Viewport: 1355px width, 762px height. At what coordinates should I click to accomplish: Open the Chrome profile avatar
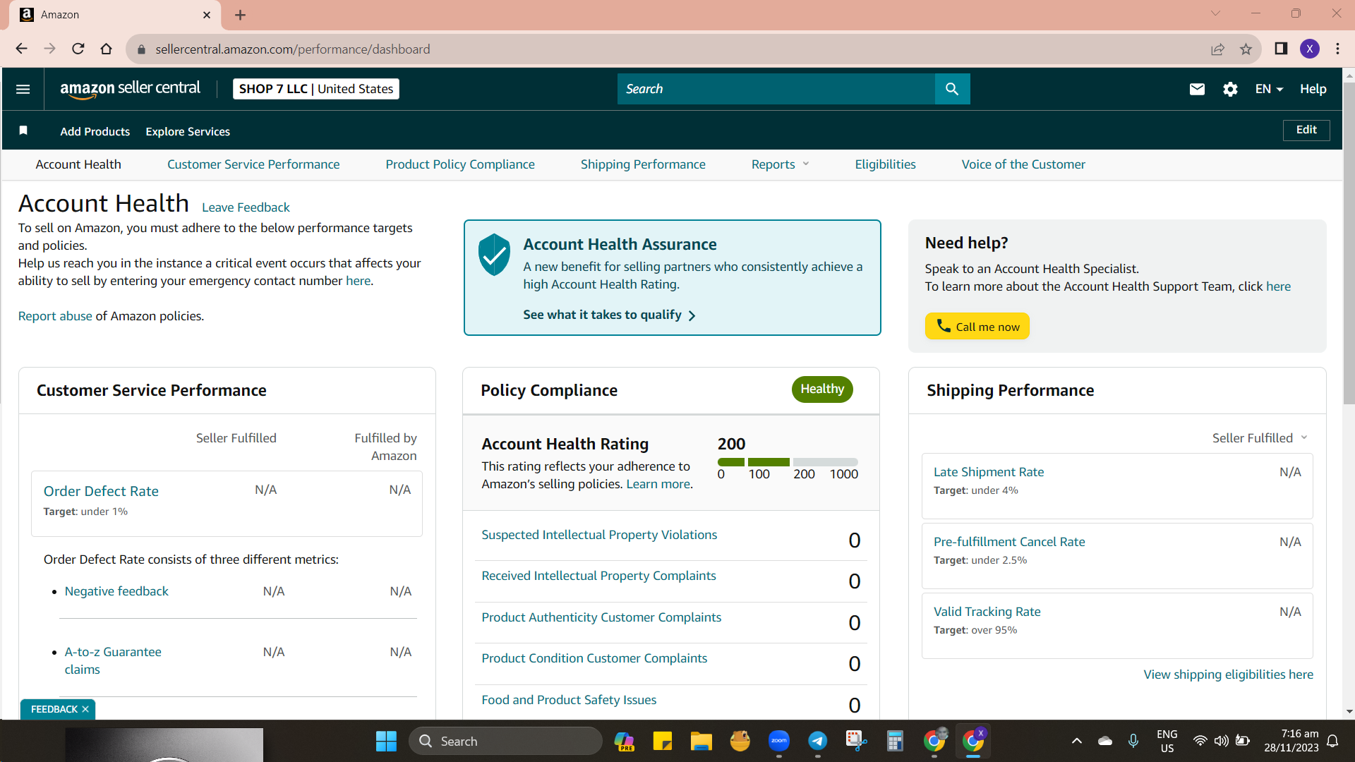(x=1310, y=49)
